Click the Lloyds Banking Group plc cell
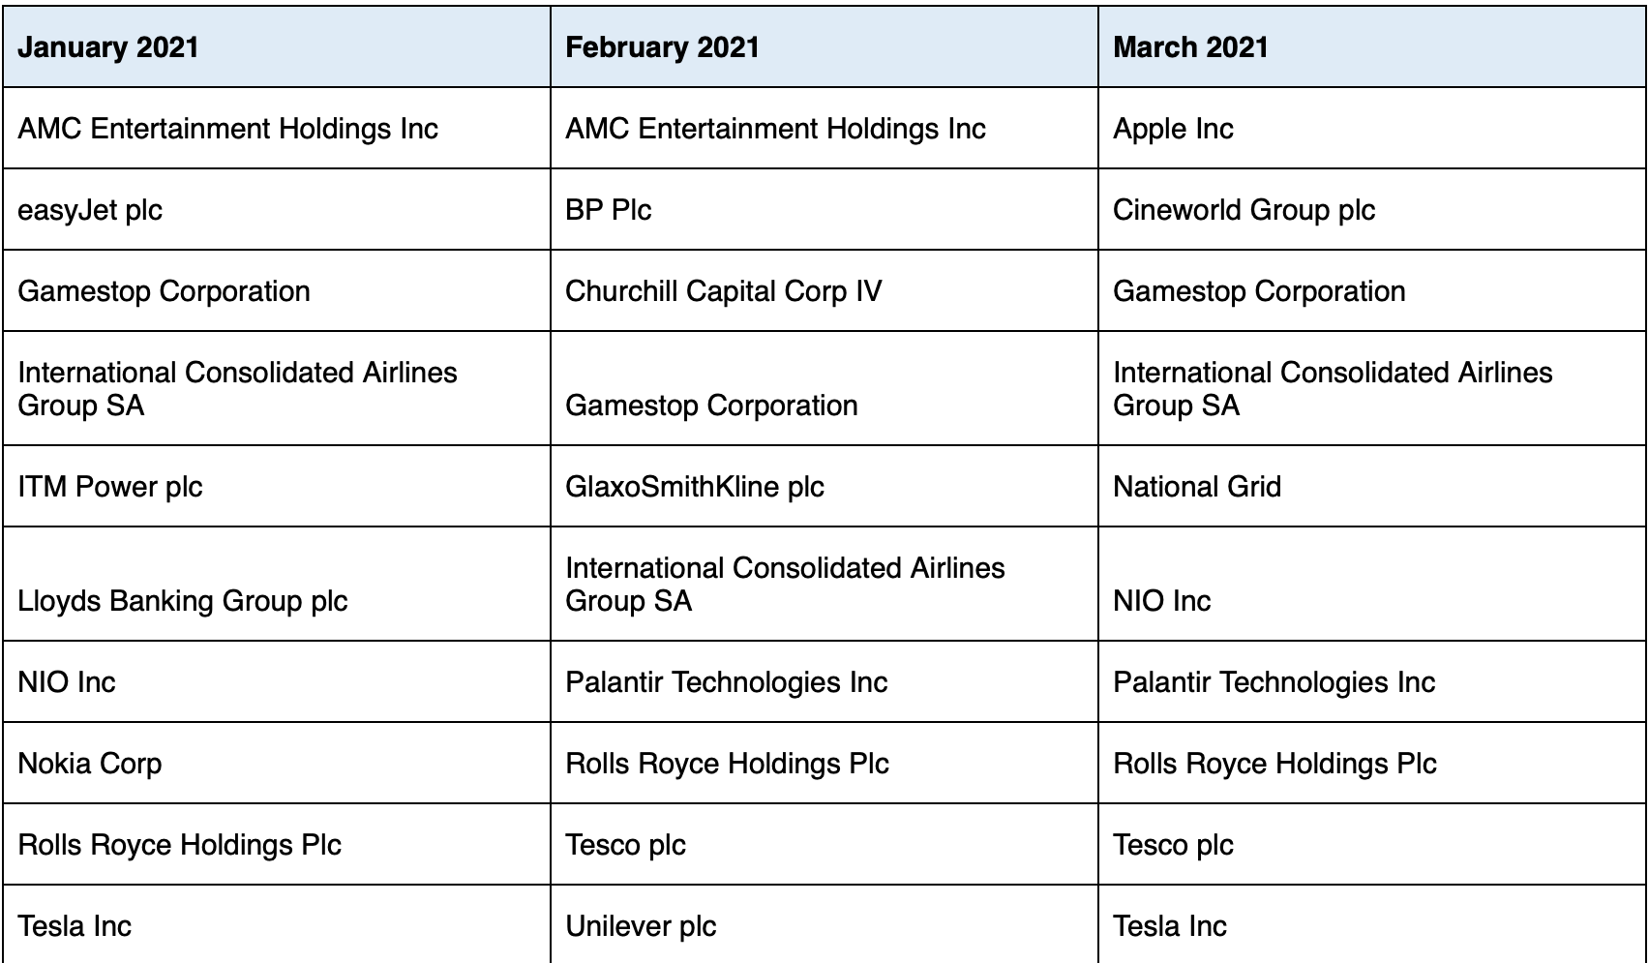 pyautogui.click(x=277, y=585)
